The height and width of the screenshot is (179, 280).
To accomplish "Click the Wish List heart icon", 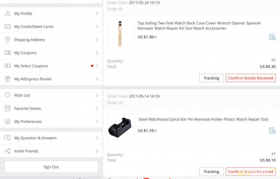I will [x=7, y=95].
